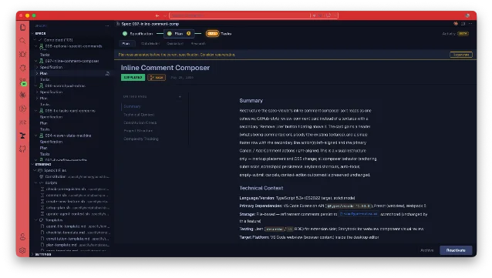Collapse the 007-inline-comment-composer spec
This screenshot has width=492, height=278.
(36, 61)
